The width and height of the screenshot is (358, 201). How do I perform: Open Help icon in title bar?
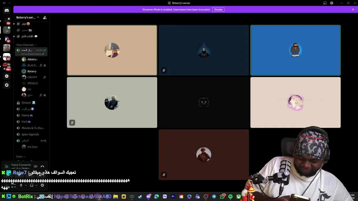[332, 3]
